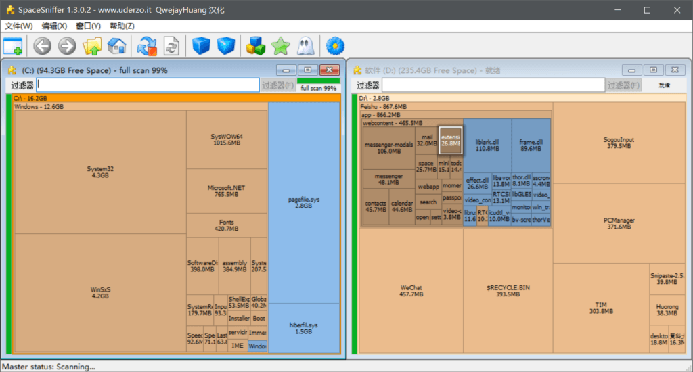Click the rescan icon with red square

147,46
